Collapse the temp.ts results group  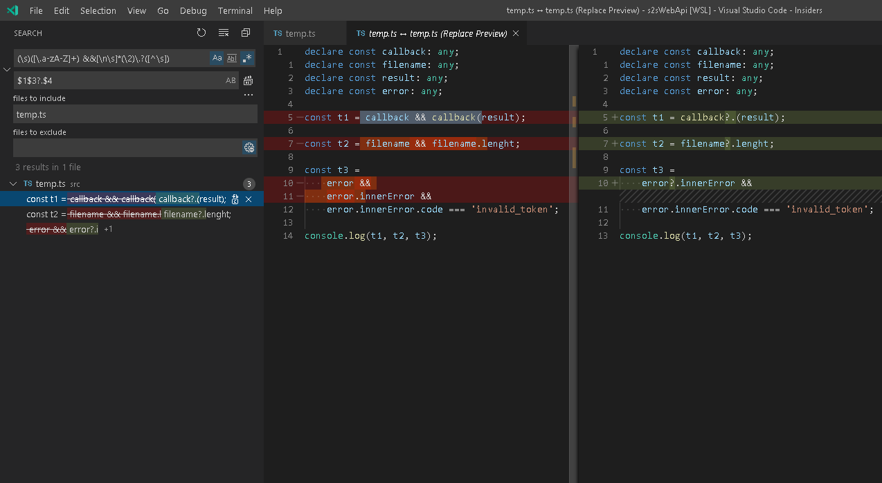tap(12, 183)
